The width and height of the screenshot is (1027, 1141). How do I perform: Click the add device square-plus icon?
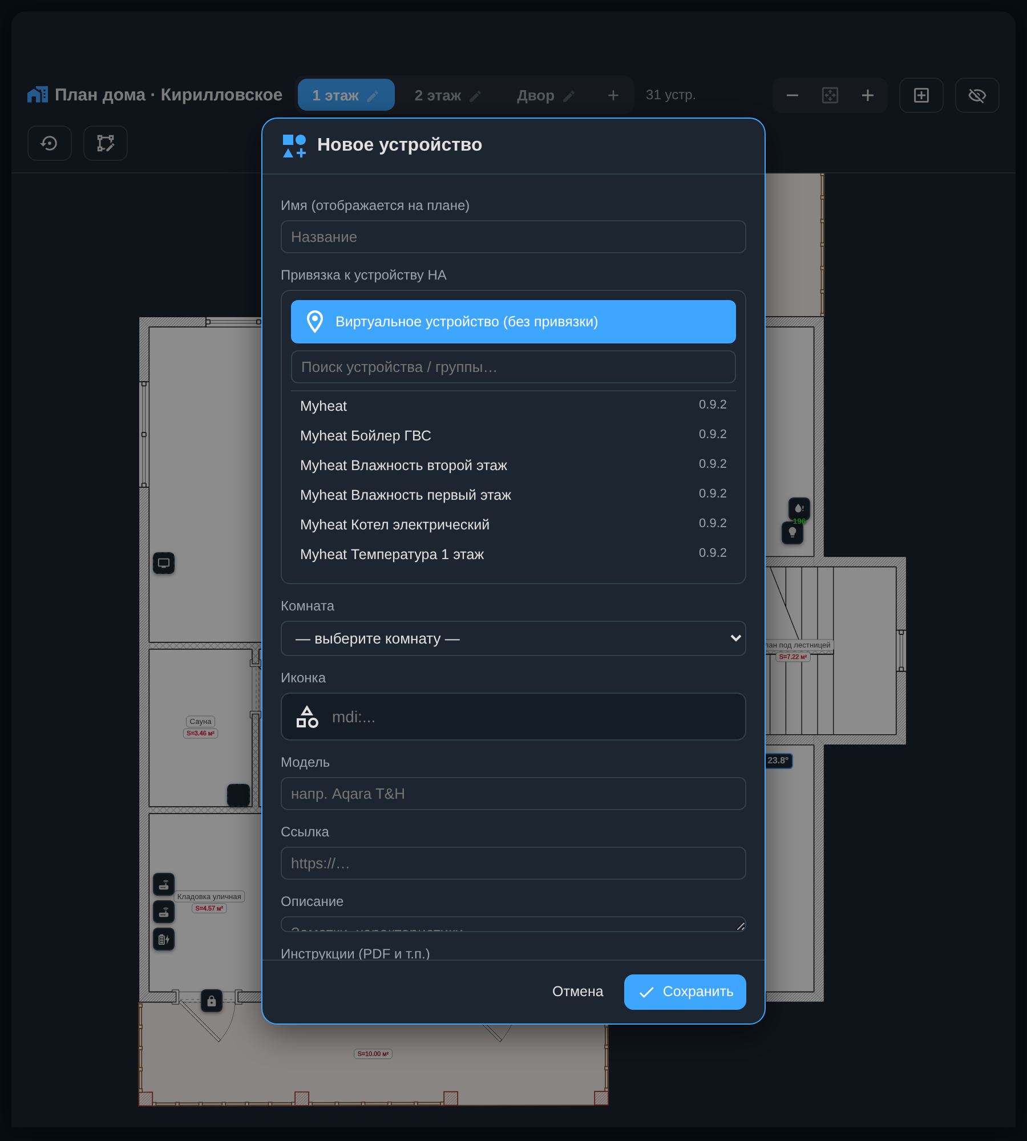point(921,95)
